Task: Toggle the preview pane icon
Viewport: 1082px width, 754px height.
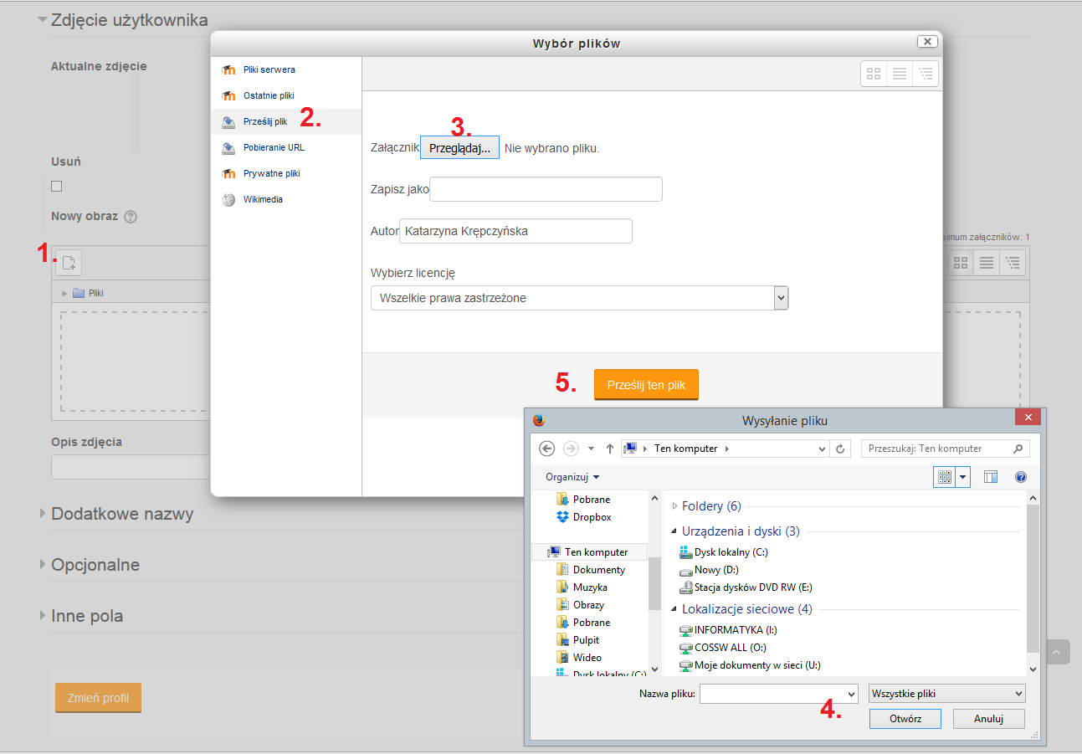Action: [991, 477]
